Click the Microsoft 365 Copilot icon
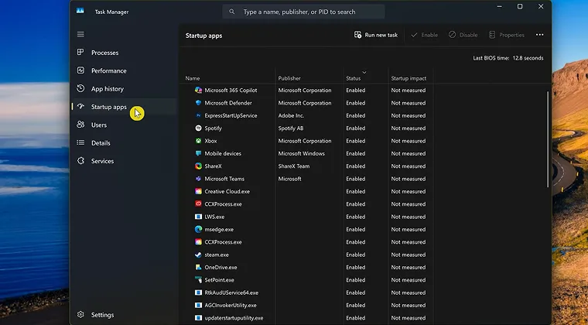Screen dimensions: 588x325 [198, 90]
